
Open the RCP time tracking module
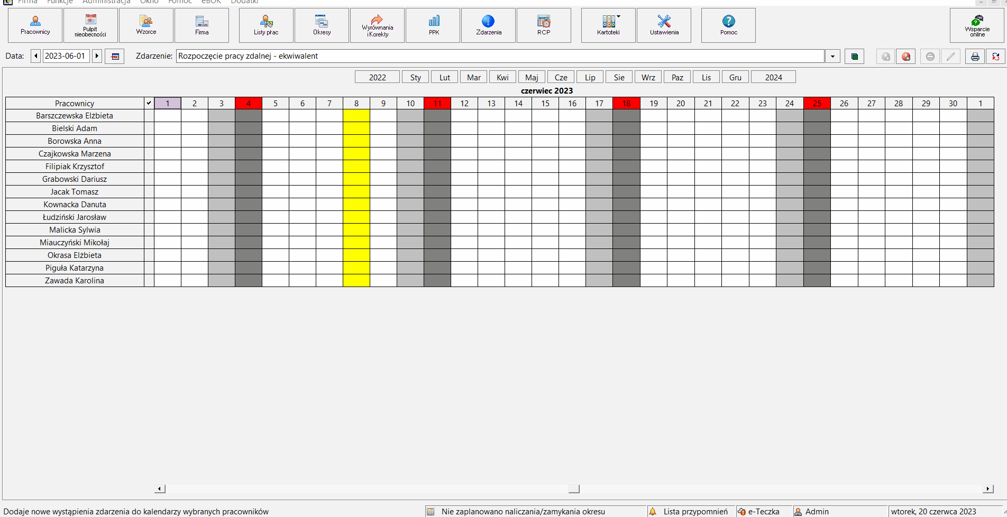point(544,25)
